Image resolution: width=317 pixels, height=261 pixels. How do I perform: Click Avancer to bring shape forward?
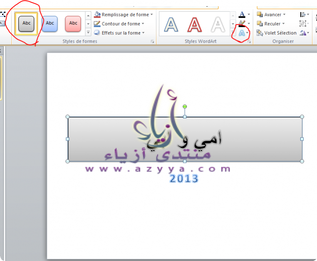coord(271,15)
